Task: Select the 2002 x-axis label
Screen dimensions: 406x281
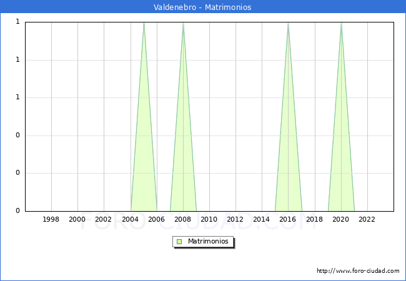Action: tap(103, 219)
